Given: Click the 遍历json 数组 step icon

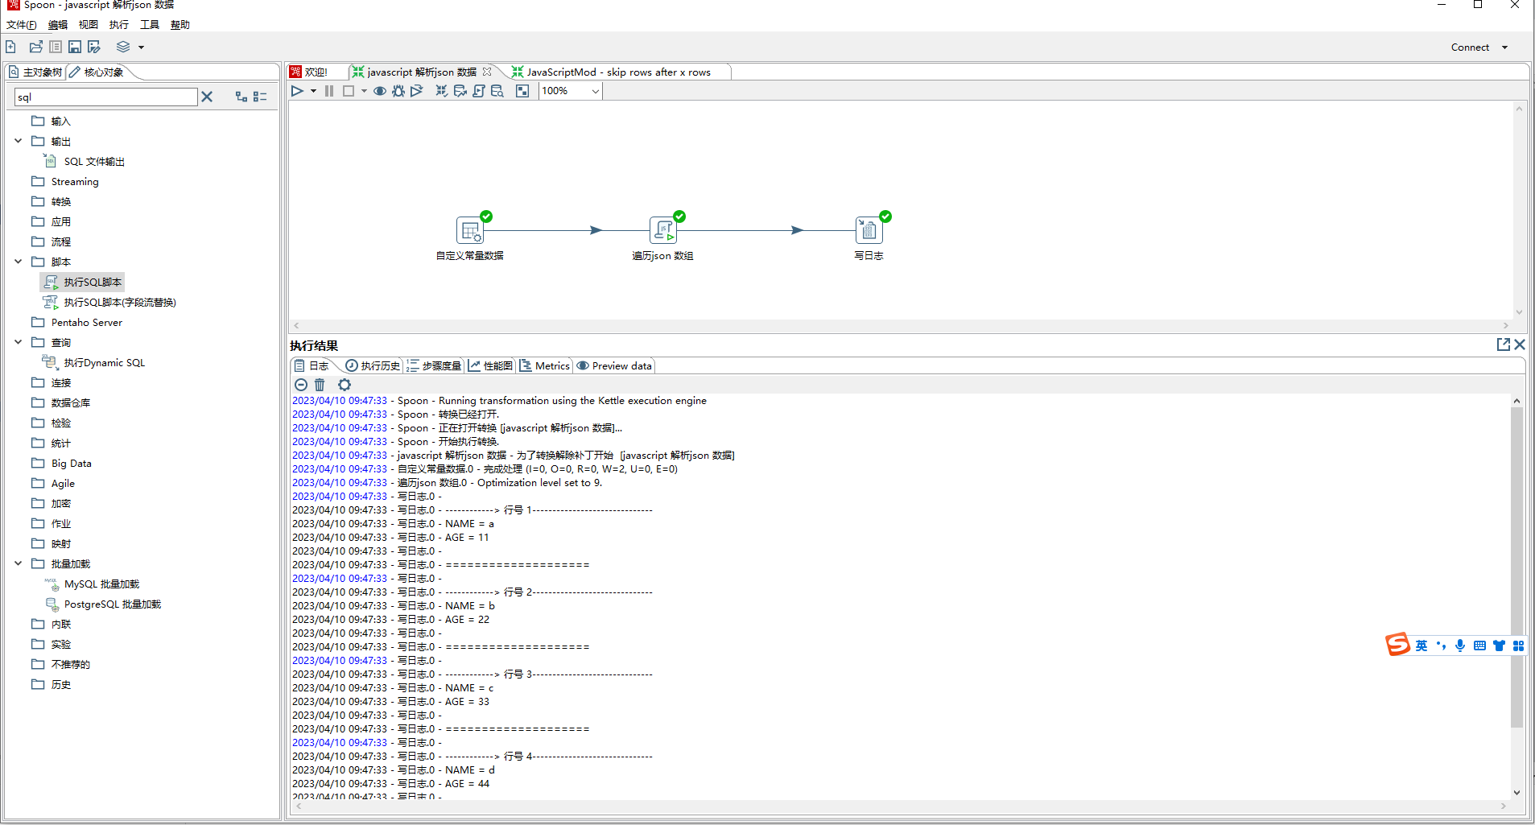Looking at the screenshot, I should pyautogui.click(x=662, y=231).
